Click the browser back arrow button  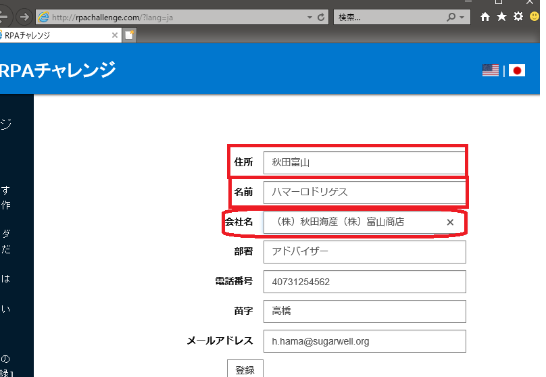(x=3, y=17)
